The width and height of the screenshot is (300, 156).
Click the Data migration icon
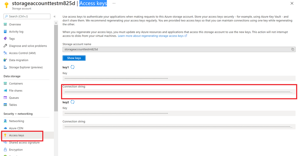click(x=5, y=60)
